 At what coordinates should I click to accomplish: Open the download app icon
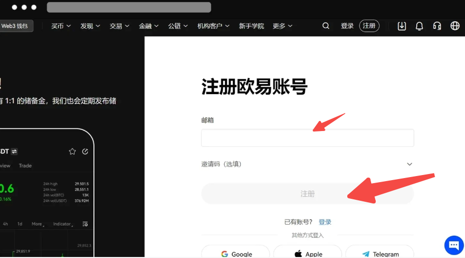click(x=402, y=26)
